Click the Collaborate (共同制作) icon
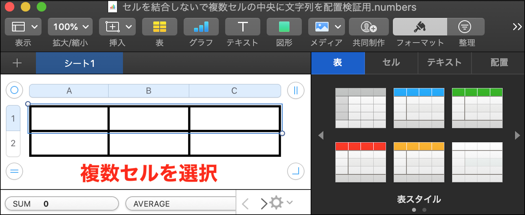This screenshot has height=215, width=525. tap(368, 27)
